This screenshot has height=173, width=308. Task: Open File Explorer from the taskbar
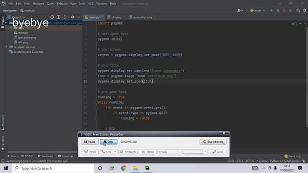[x=135, y=168]
